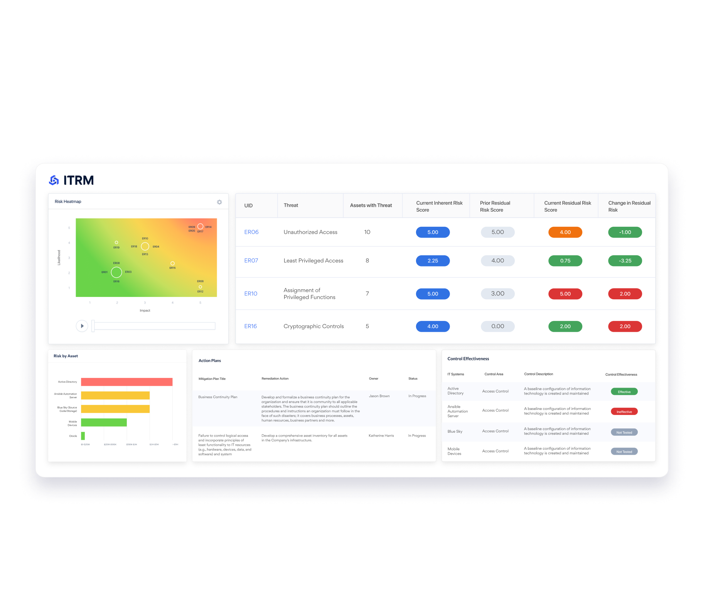This screenshot has height=609, width=701.
Task: Click the Effective status badge
Action: click(x=624, y=392)
